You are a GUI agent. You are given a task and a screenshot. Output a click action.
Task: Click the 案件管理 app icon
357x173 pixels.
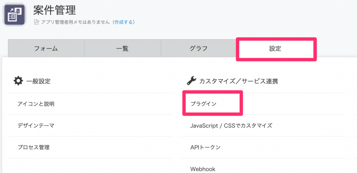15,15
